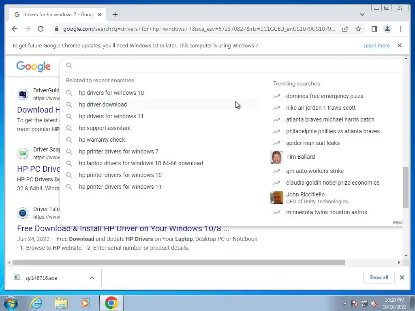The height and width of the screenshot is (311, 415).
Task: Open the network tray icon
Action: 364,303
